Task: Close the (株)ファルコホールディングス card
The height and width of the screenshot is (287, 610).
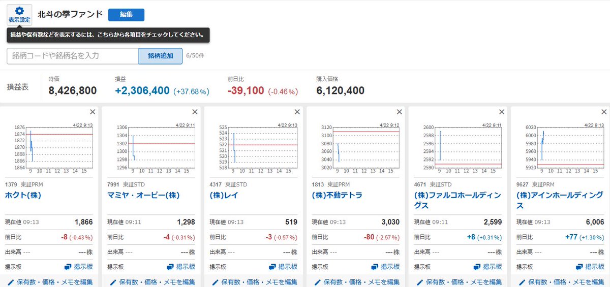Action: click(501, 112)
